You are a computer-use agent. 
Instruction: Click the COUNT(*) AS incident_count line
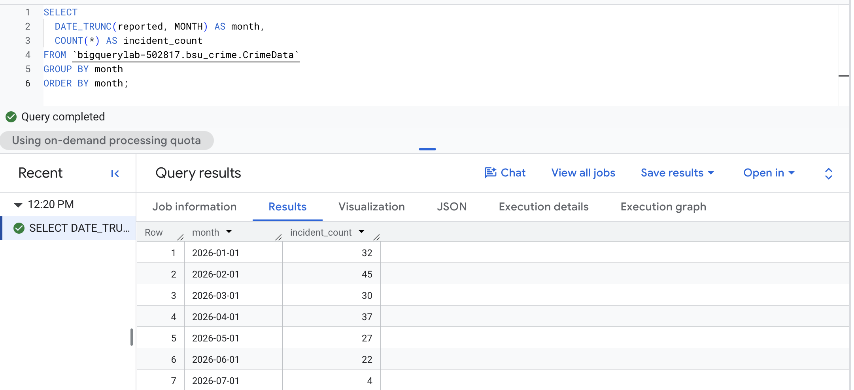[x=128, y=41]
